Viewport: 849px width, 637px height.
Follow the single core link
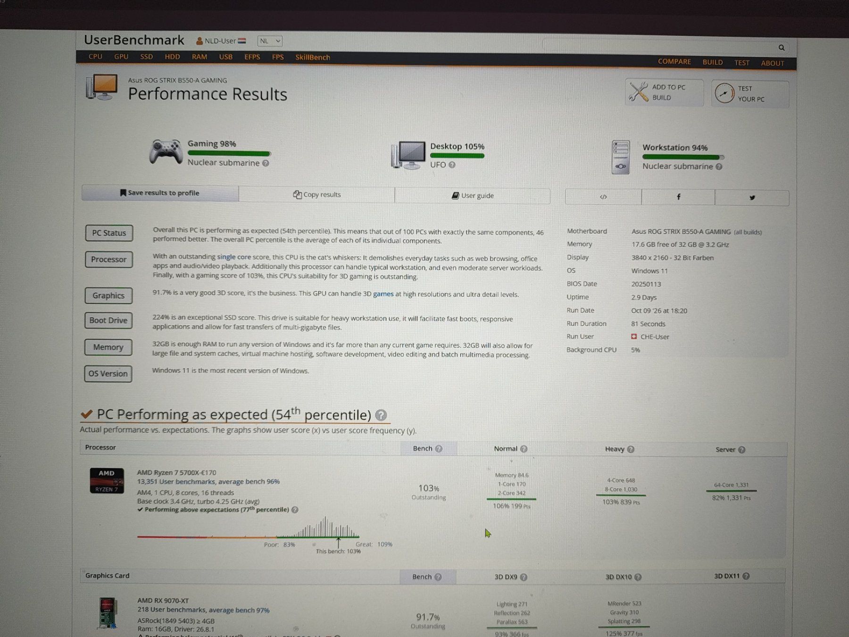pyautogui.click(x=234, y=257)
